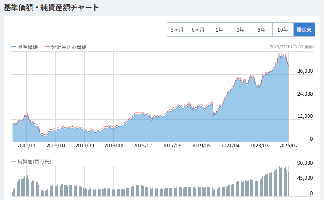Click the 2007/11 x-axis label
The width and height of the screenshot is (324, 200).
pos(26,146)
